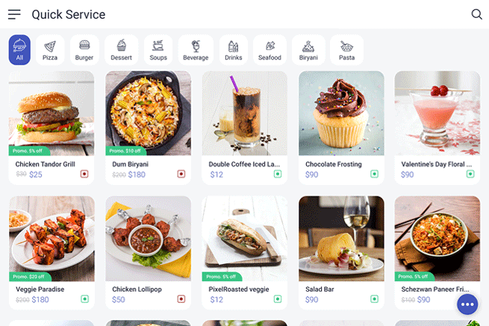Click veg indicator on Salad Bar
The image size is (489, 326).
click(x=375, y=299)
